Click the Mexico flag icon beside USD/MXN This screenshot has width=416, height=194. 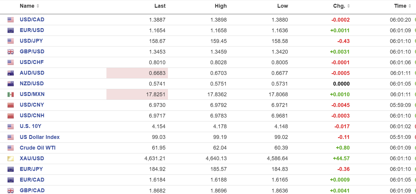[11, 94]
